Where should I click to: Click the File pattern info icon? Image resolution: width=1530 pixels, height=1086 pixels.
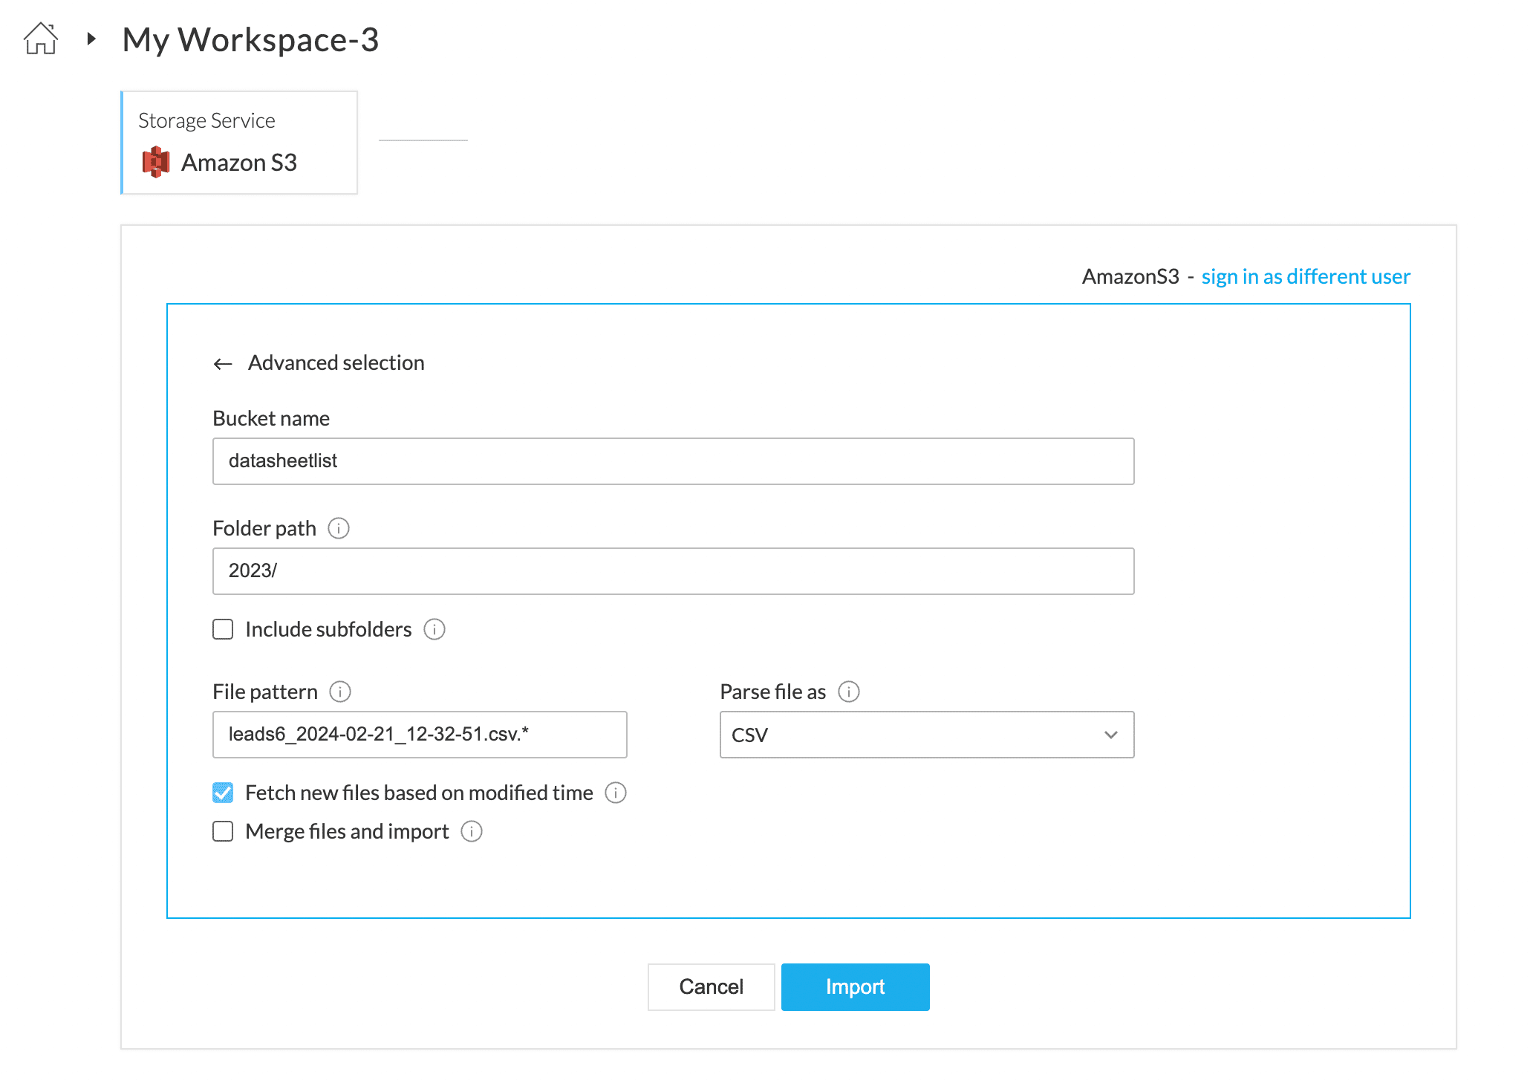coord(340,692)
